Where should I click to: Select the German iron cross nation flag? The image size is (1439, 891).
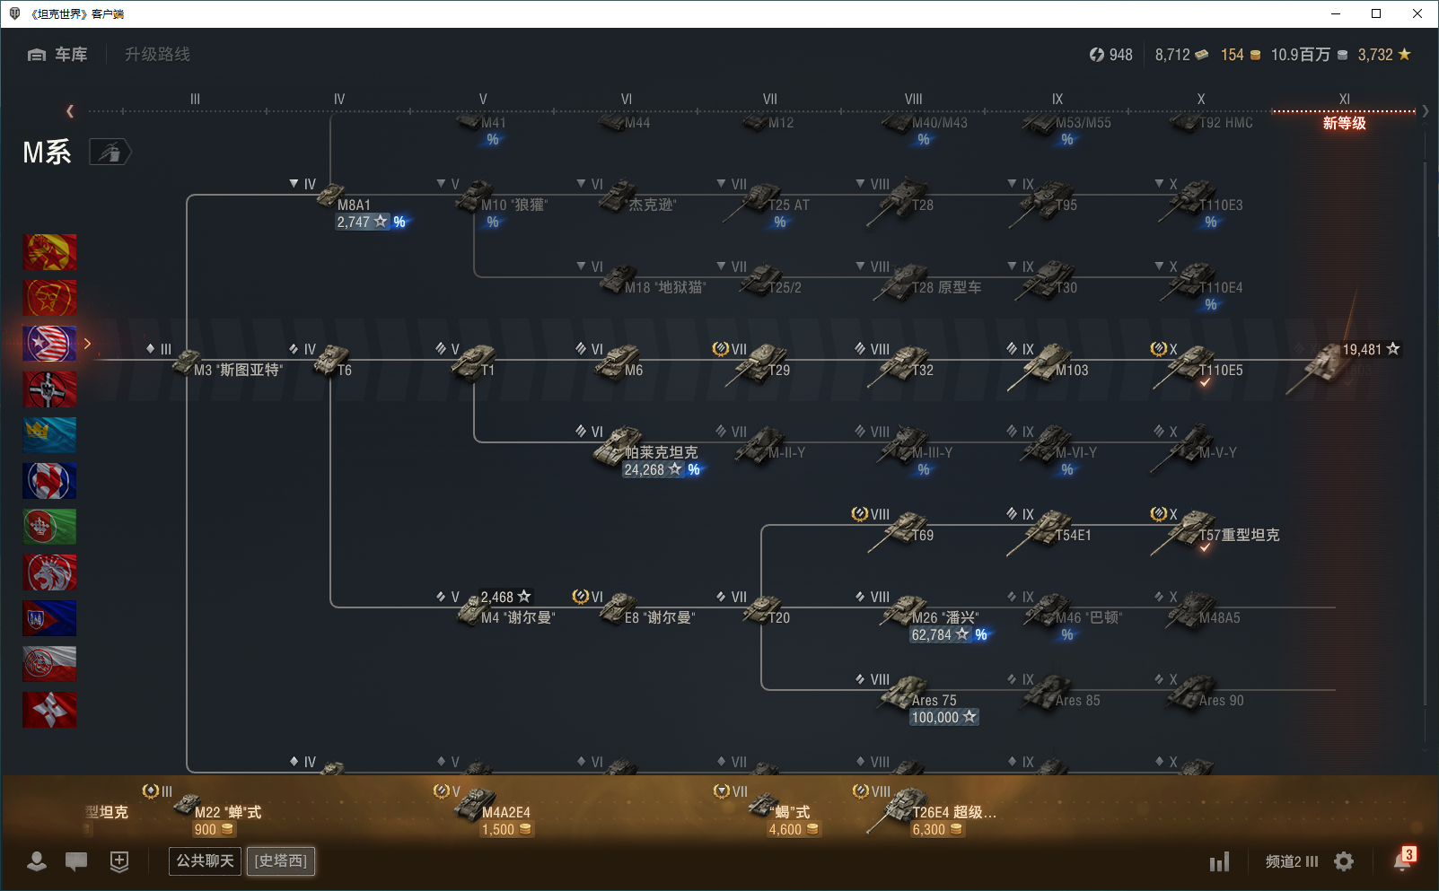[49, 389]
